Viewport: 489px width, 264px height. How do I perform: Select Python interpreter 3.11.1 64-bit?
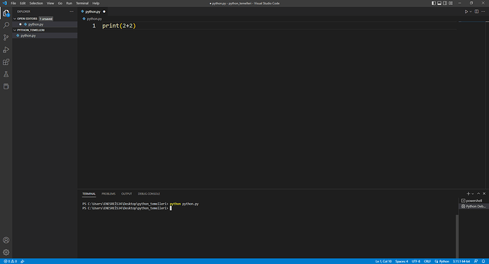[x=461, y=261]
